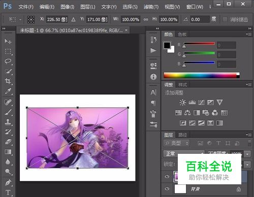Add an Exposure adjustment
Image resolution: width=254 pixels, height=197 pixels.
[x=210, y=103]
